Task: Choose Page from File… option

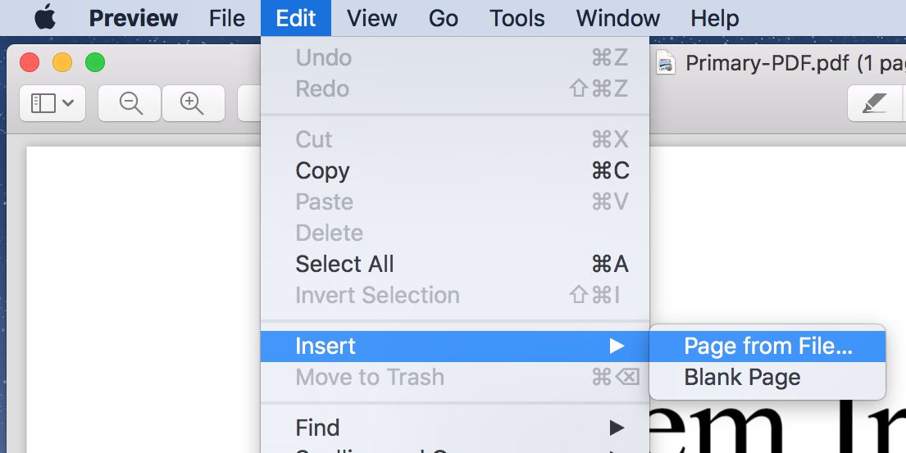Action: 768,347
